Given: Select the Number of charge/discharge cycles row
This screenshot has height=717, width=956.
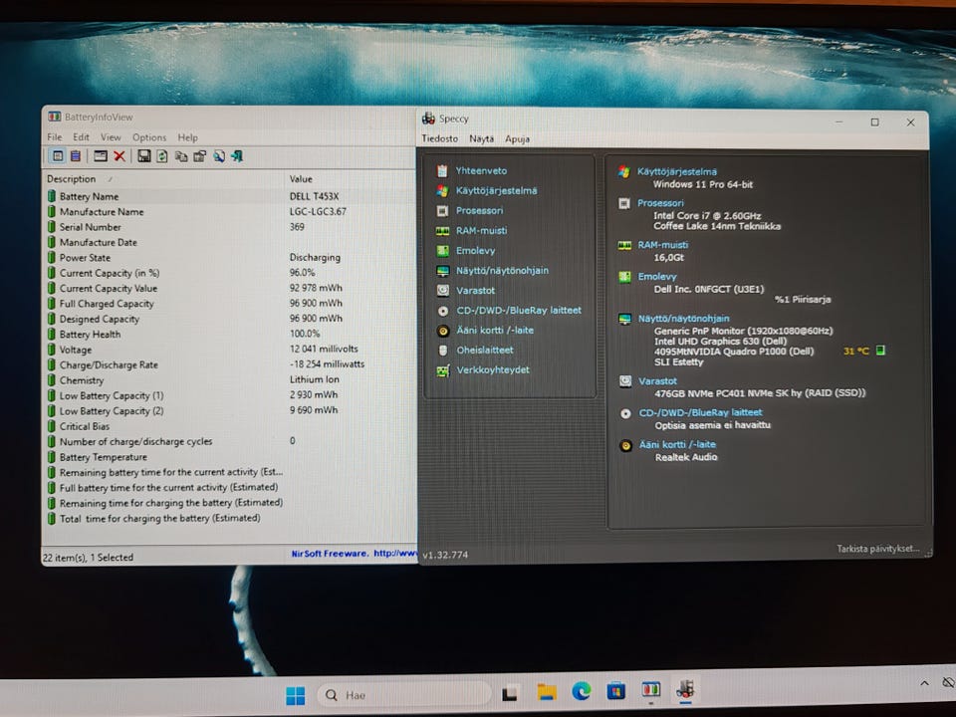Looking at the screenshot, I should [x=229, y=441].
